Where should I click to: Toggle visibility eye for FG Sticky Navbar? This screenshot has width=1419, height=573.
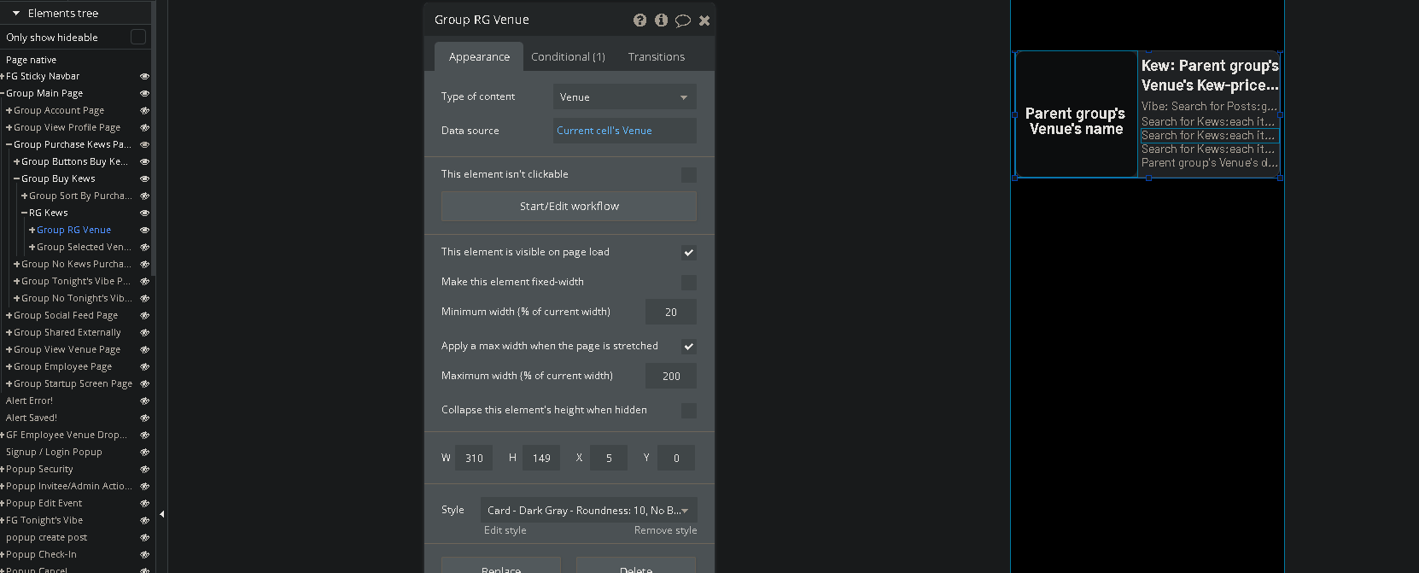point(144,76)
